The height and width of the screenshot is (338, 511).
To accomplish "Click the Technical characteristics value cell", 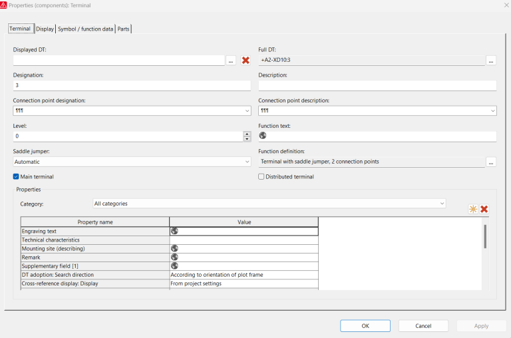I will tap(244, 240).
